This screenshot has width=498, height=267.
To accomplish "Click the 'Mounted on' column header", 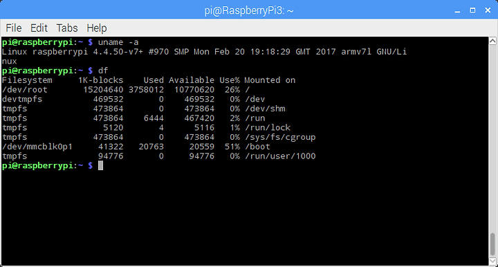I will (270, 80).
